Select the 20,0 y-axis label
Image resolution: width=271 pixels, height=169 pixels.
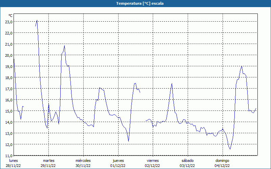tap(9, 55)
